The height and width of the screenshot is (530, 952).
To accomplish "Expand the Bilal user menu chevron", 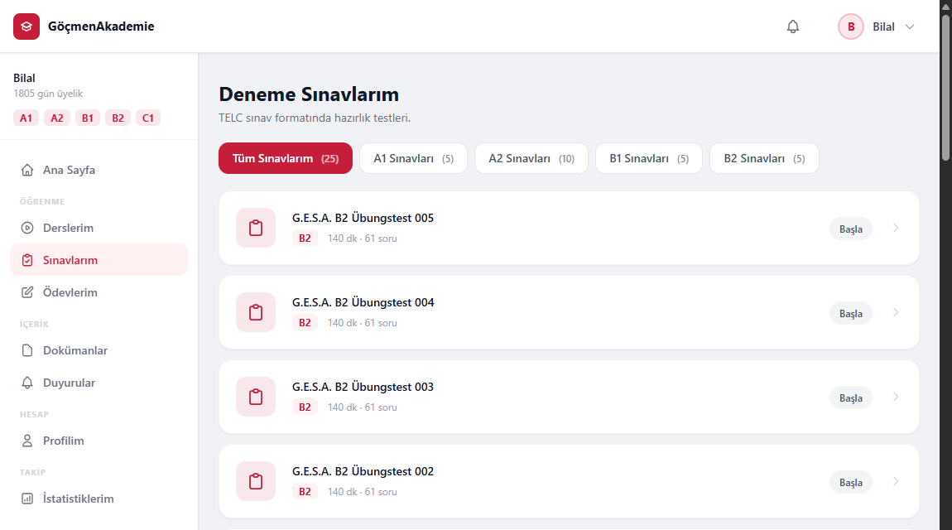I will tap(910, 26).
